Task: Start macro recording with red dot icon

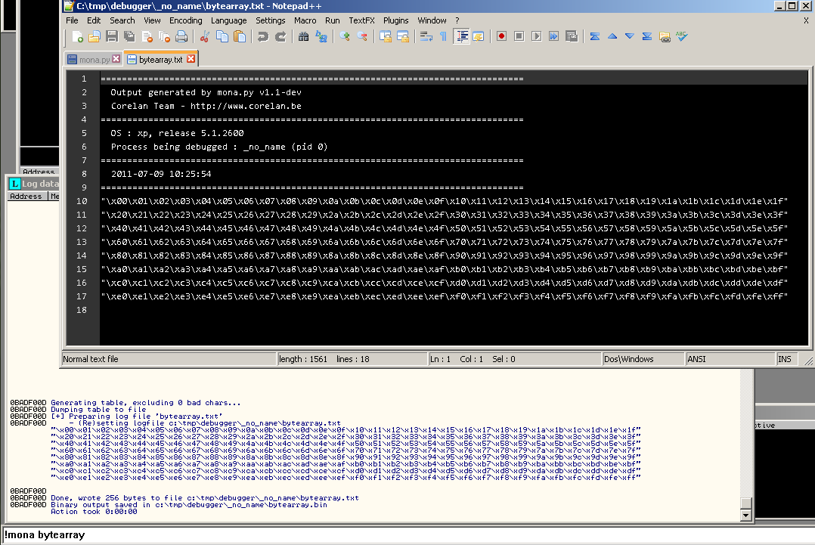Action: tap(501, 36)
